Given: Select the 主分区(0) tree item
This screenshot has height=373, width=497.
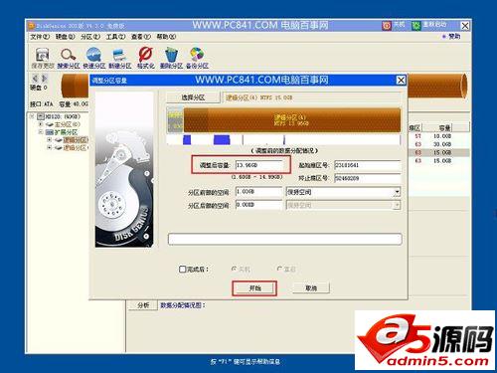Looking at the screenshot, I should tap(68, 124).
